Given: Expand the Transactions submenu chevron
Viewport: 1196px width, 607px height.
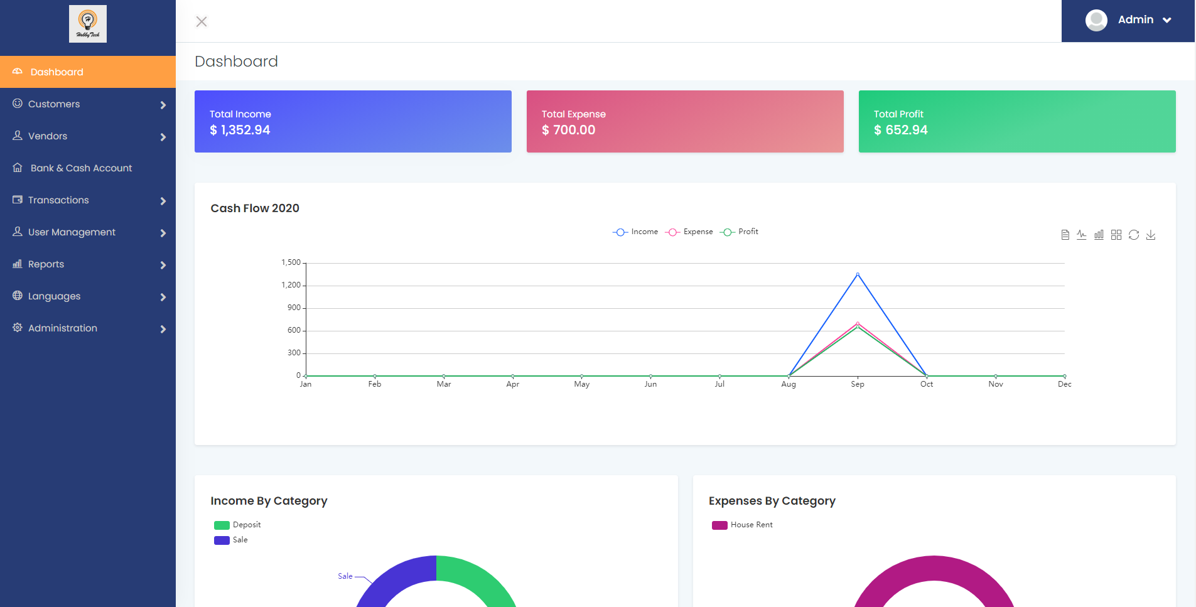Looking at the screenshot, I should (163, 201).
